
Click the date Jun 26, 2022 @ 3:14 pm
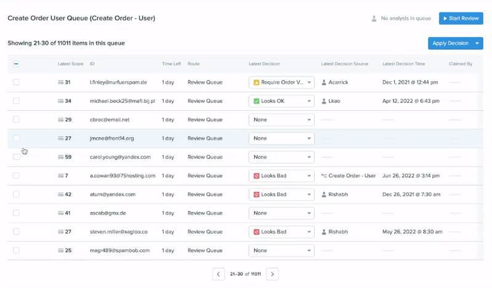point(411,175)
